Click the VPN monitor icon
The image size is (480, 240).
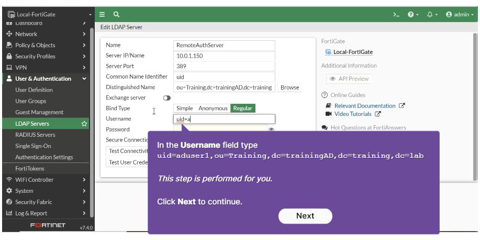[x=9, y=68]
